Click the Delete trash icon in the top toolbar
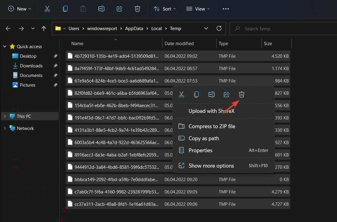Screen dimensions: 337x222 pyautogui.click(x=137, y=9)
